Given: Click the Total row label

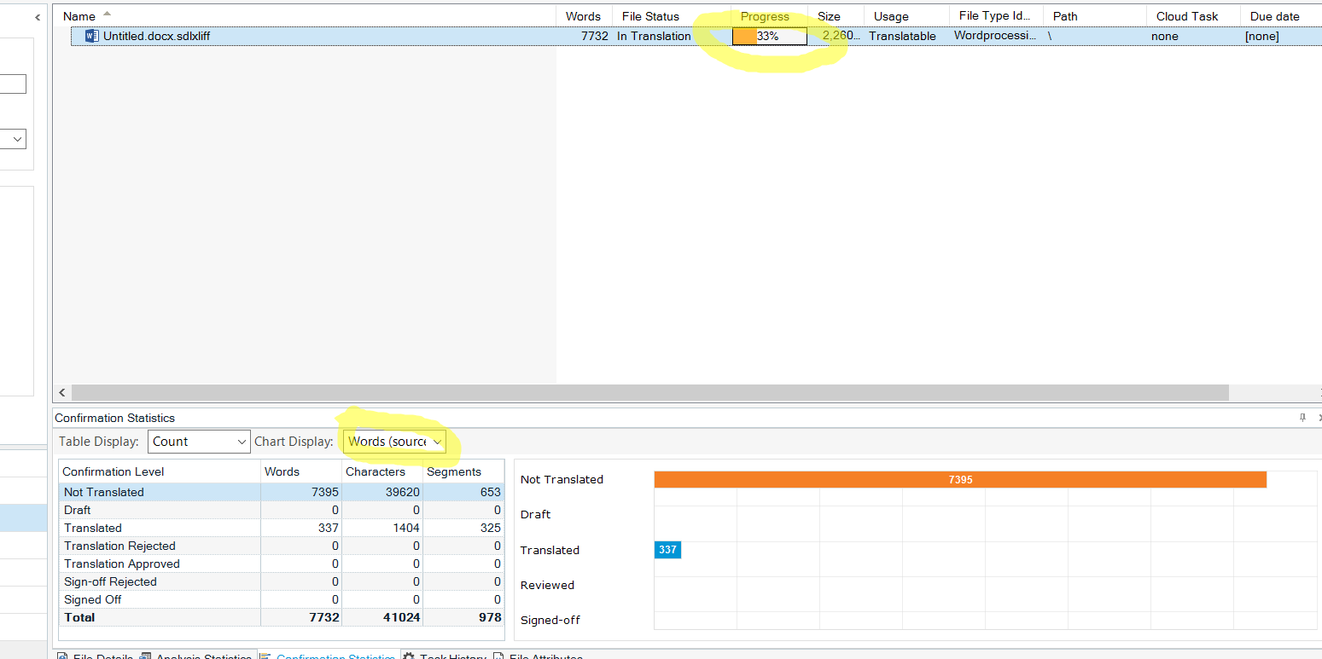Looking at the screenshot, I should [x=79, y=617].
